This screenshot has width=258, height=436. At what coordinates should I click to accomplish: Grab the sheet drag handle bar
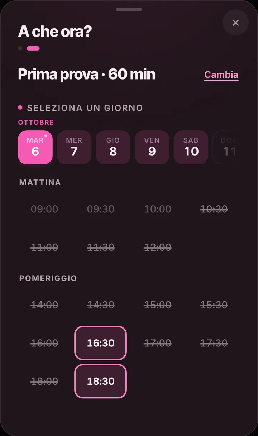click(129, 9)
